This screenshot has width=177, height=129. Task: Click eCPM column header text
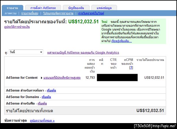point(127,62)
